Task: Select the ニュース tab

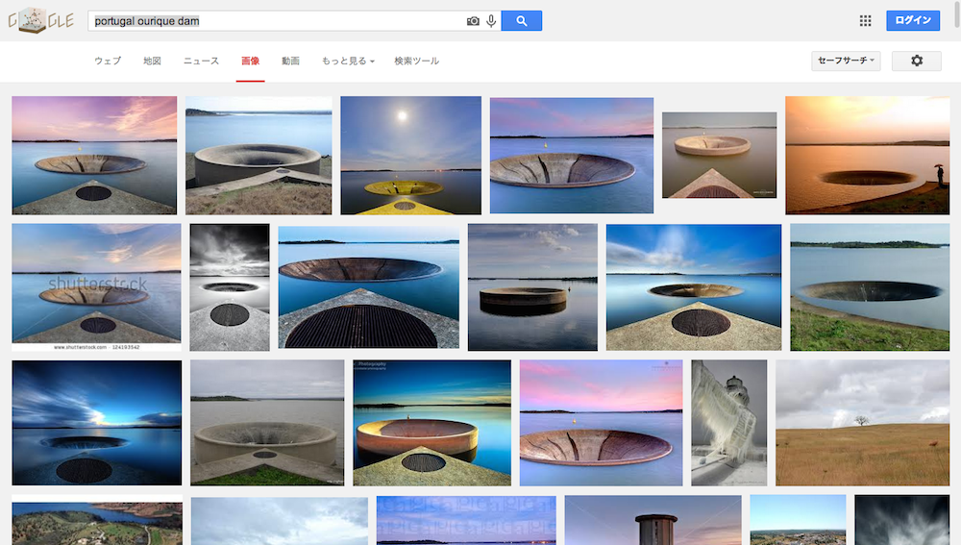Action: coord(201,61)
